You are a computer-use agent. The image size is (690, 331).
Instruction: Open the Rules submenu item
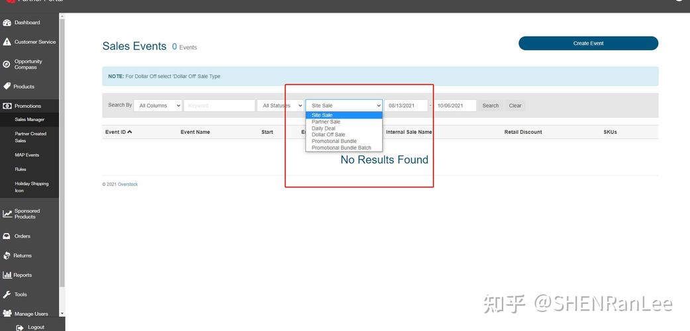(21, 169)
